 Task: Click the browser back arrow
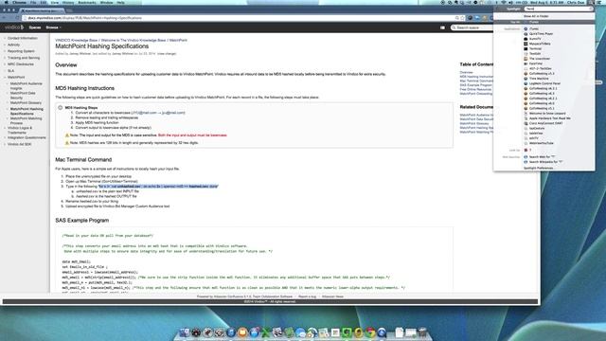pos(4,18)
